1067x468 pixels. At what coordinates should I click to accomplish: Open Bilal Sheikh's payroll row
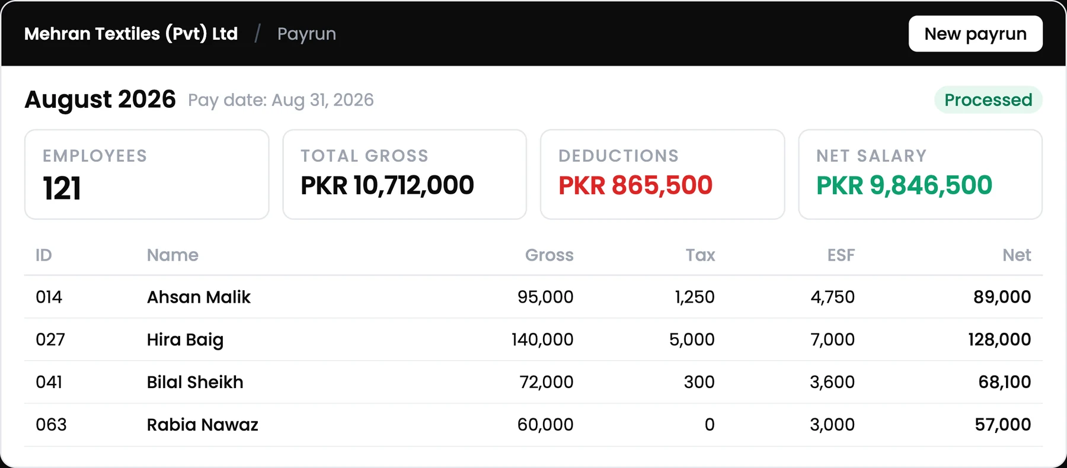tap(533, 382)
